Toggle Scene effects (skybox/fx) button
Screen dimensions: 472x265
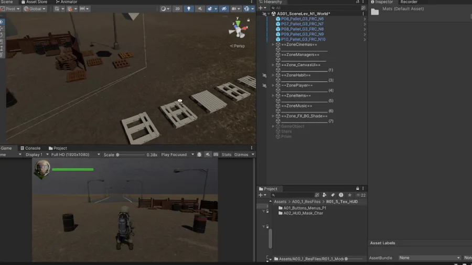(x=210, y=9)
